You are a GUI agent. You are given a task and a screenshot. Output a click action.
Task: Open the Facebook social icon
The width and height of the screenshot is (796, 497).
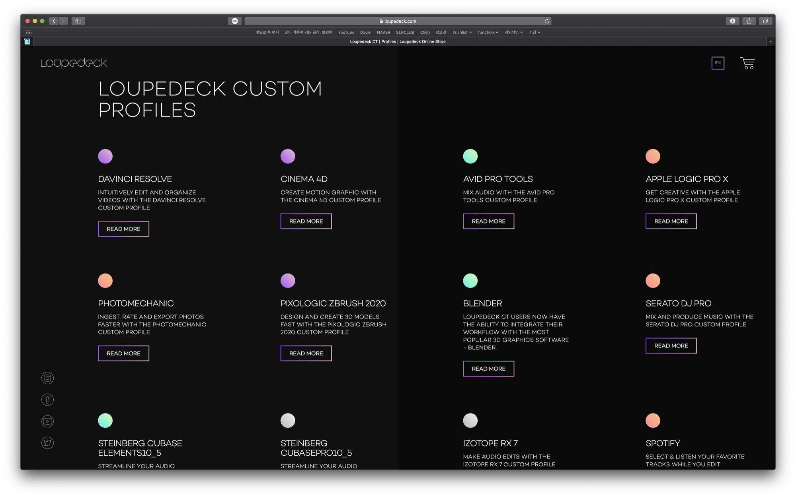[x=47, y=400]
